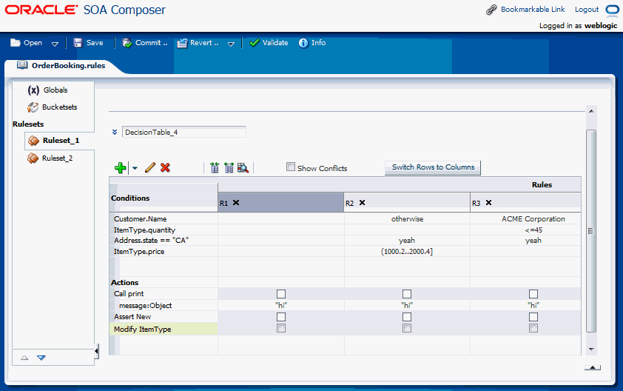Tick Assert New checkbox for R1
Viewport: 623px width, 391px height.
(x=281, y=317)
